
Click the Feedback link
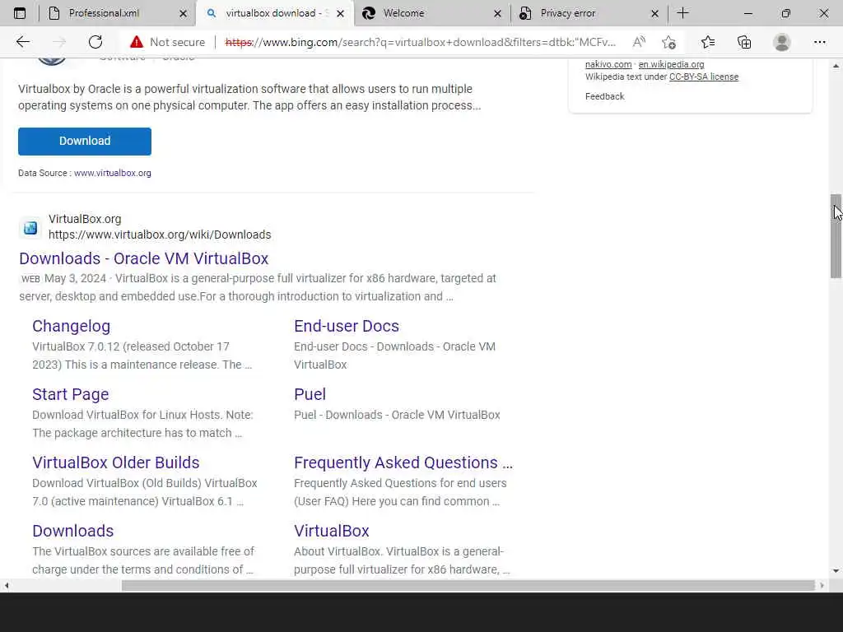pos(604,97)
